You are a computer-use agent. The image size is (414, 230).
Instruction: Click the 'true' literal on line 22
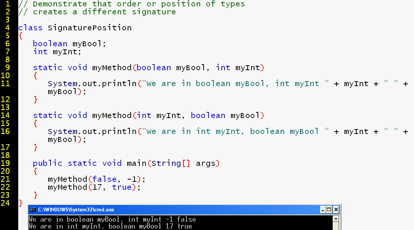click(x=122, y=187)
